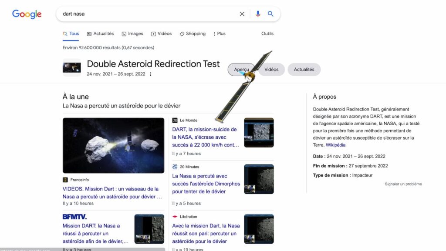Open 20 Minutes 'La Nasa a percuté avec succès' article
This screenshot has width=446, height=251.
tap(206, 184)
